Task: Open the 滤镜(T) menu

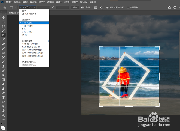Action: 59,2
